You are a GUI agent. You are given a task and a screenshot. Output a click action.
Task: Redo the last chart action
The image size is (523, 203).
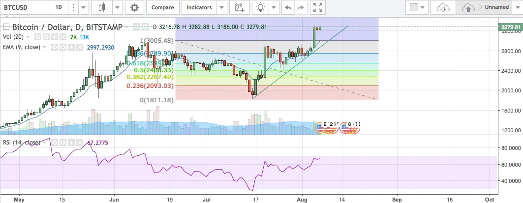click(301, 7)
